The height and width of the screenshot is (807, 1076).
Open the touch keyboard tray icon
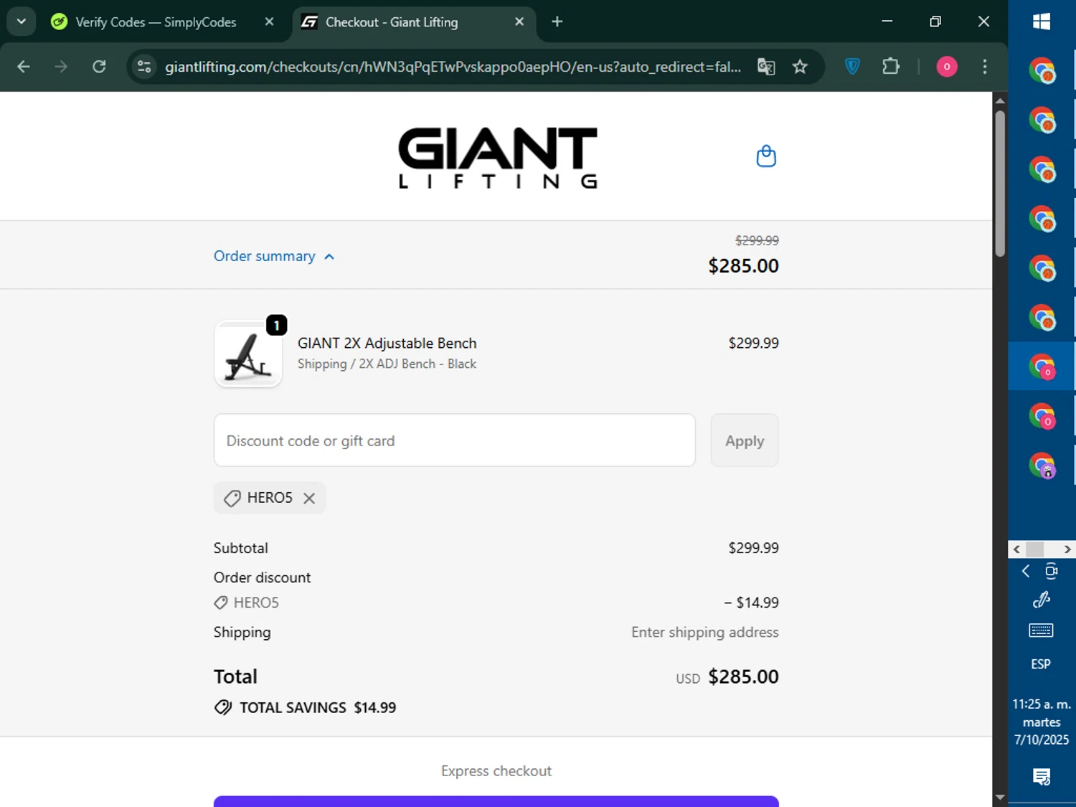click(x=1041, y=631)
